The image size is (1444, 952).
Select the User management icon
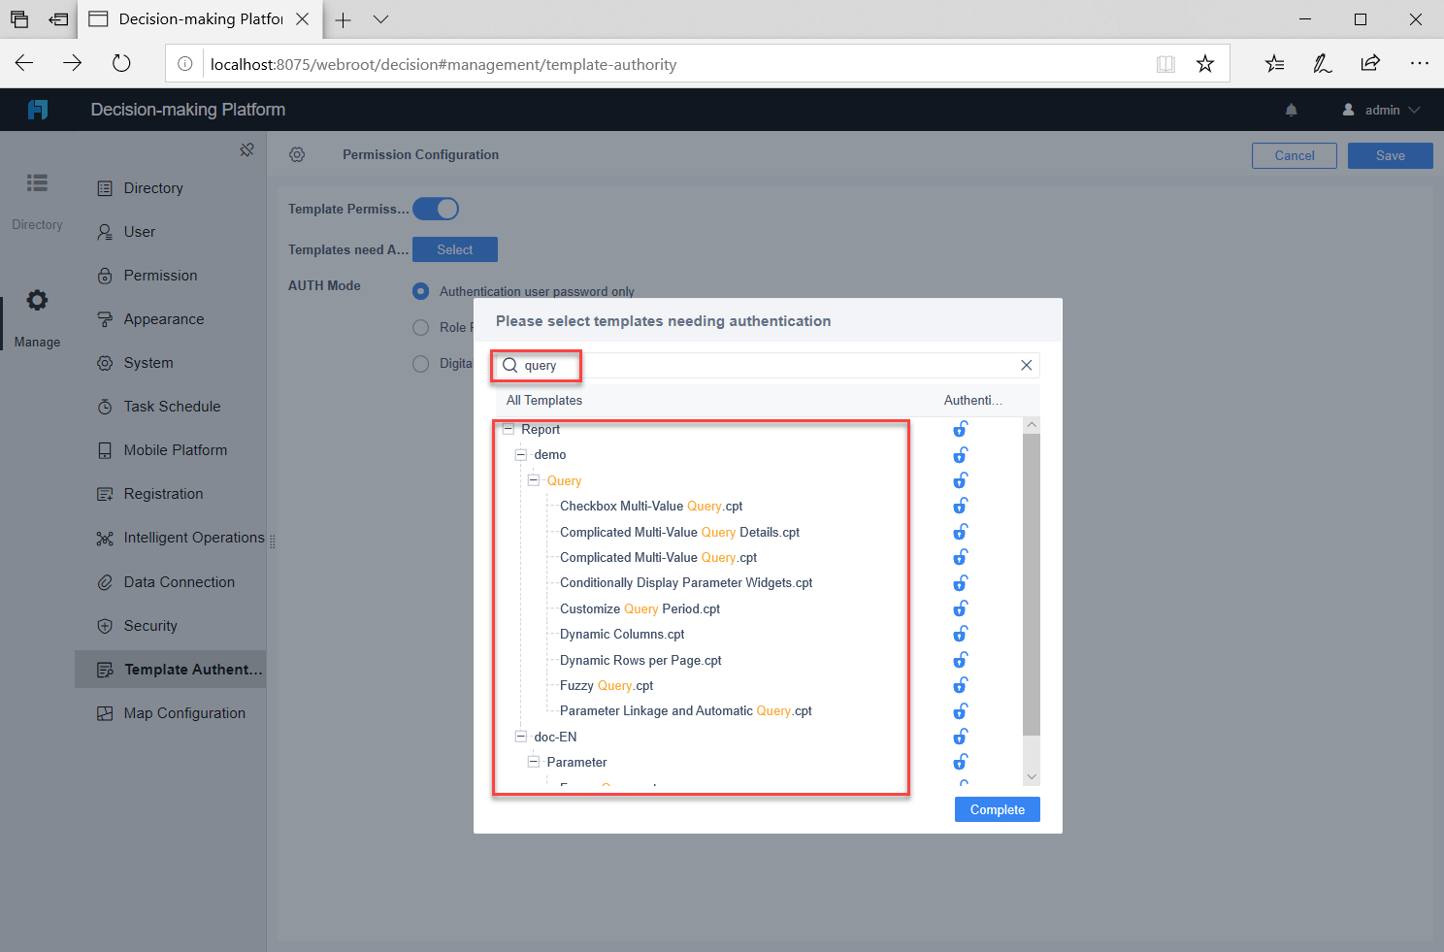[106, 231]
